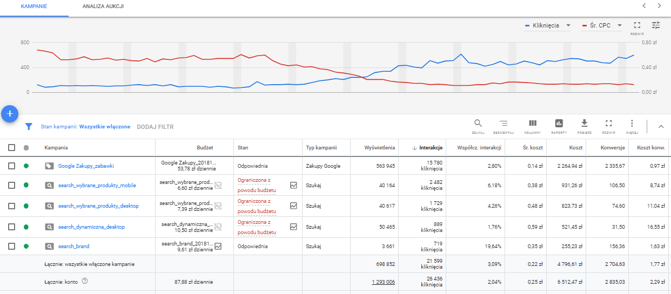Go to next with right arrow
The image size is (671, 294).
[x=659, y=6]
